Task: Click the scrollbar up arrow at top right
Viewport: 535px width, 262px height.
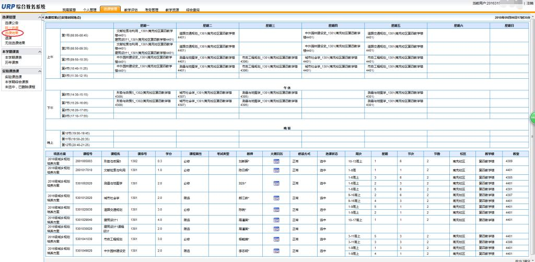Action: click(532, 17)
